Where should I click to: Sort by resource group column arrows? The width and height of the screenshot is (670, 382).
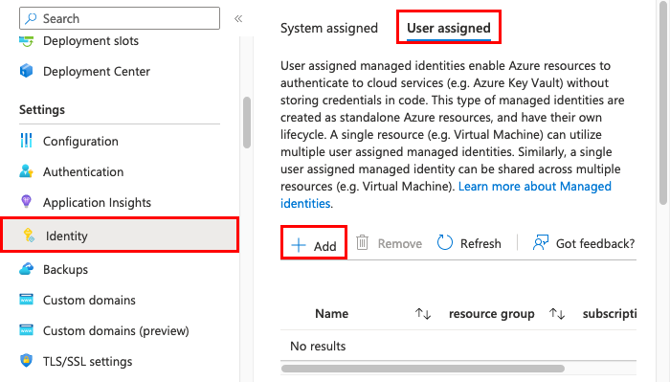point(557,314)
